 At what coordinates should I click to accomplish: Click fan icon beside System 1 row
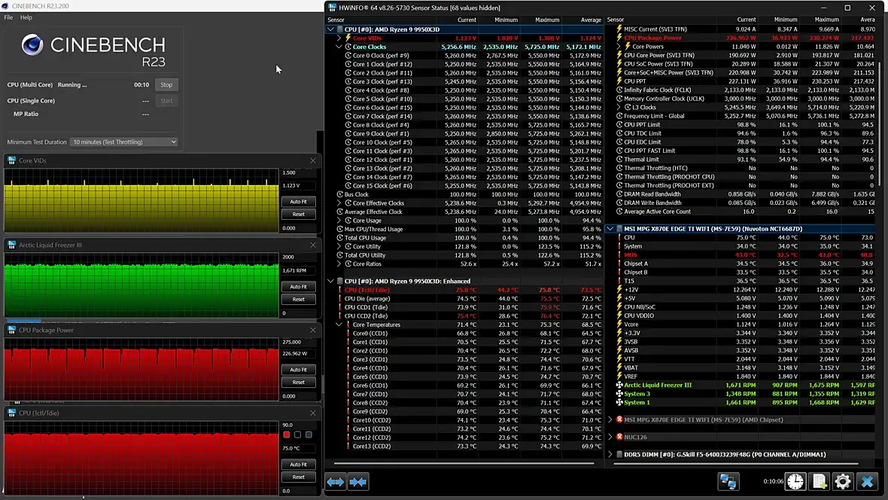(619, 403)
